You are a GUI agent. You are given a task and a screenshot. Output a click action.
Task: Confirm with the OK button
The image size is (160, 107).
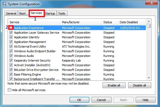click(x=79, y=100)
